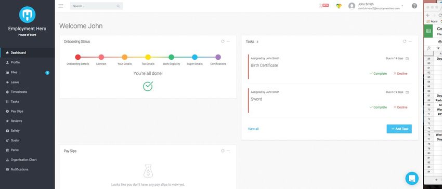Screen dimensions: 442x189
Task: Open calendar icon for Birth Certificate task
Action: tap(407, 59)
